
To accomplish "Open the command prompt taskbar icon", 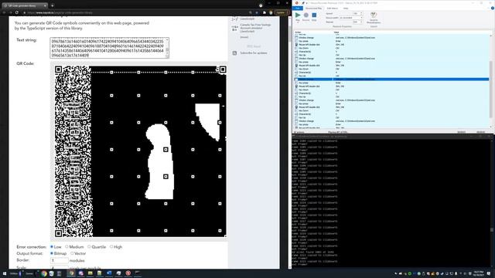I will click(x=138, y=273).
